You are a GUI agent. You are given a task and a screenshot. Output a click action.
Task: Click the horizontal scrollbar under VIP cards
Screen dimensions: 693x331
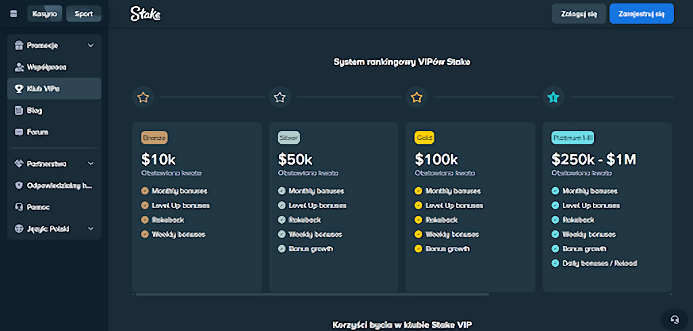(x=311, y=295)
